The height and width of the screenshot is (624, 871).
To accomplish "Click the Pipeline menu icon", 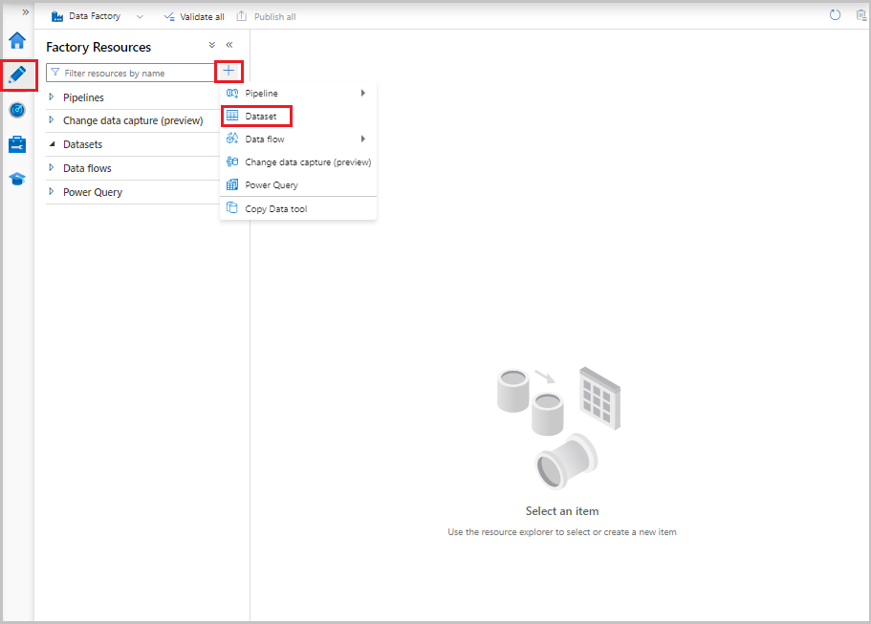I will pyautogui.click(x=232, y=94).
